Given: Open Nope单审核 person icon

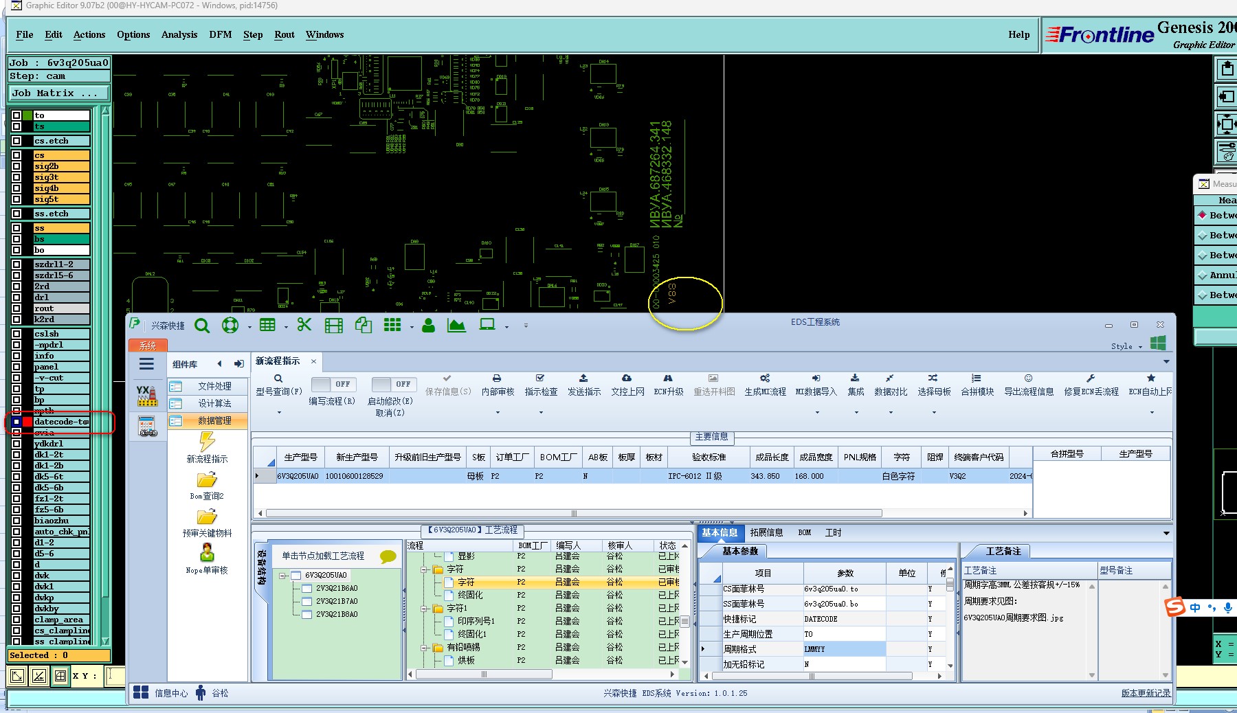Looking at the screenshot, I should (x=207, y=552).
